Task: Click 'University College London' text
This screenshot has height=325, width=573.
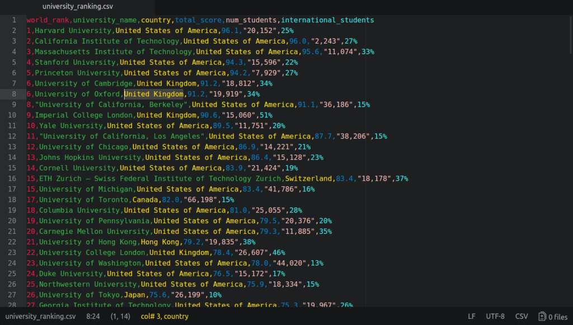Action: [92, 253]
